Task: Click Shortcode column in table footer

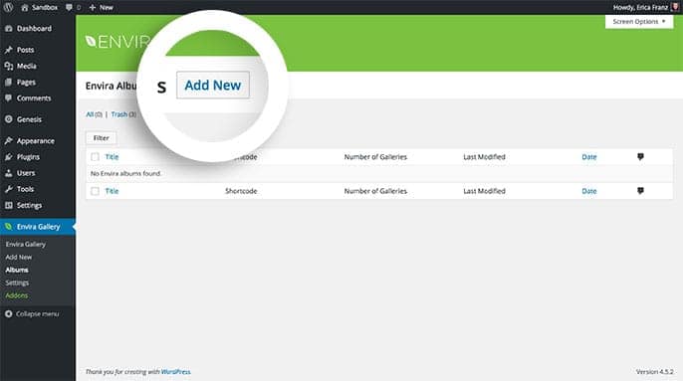Action: pyautogui.click(x=241, y=191)
